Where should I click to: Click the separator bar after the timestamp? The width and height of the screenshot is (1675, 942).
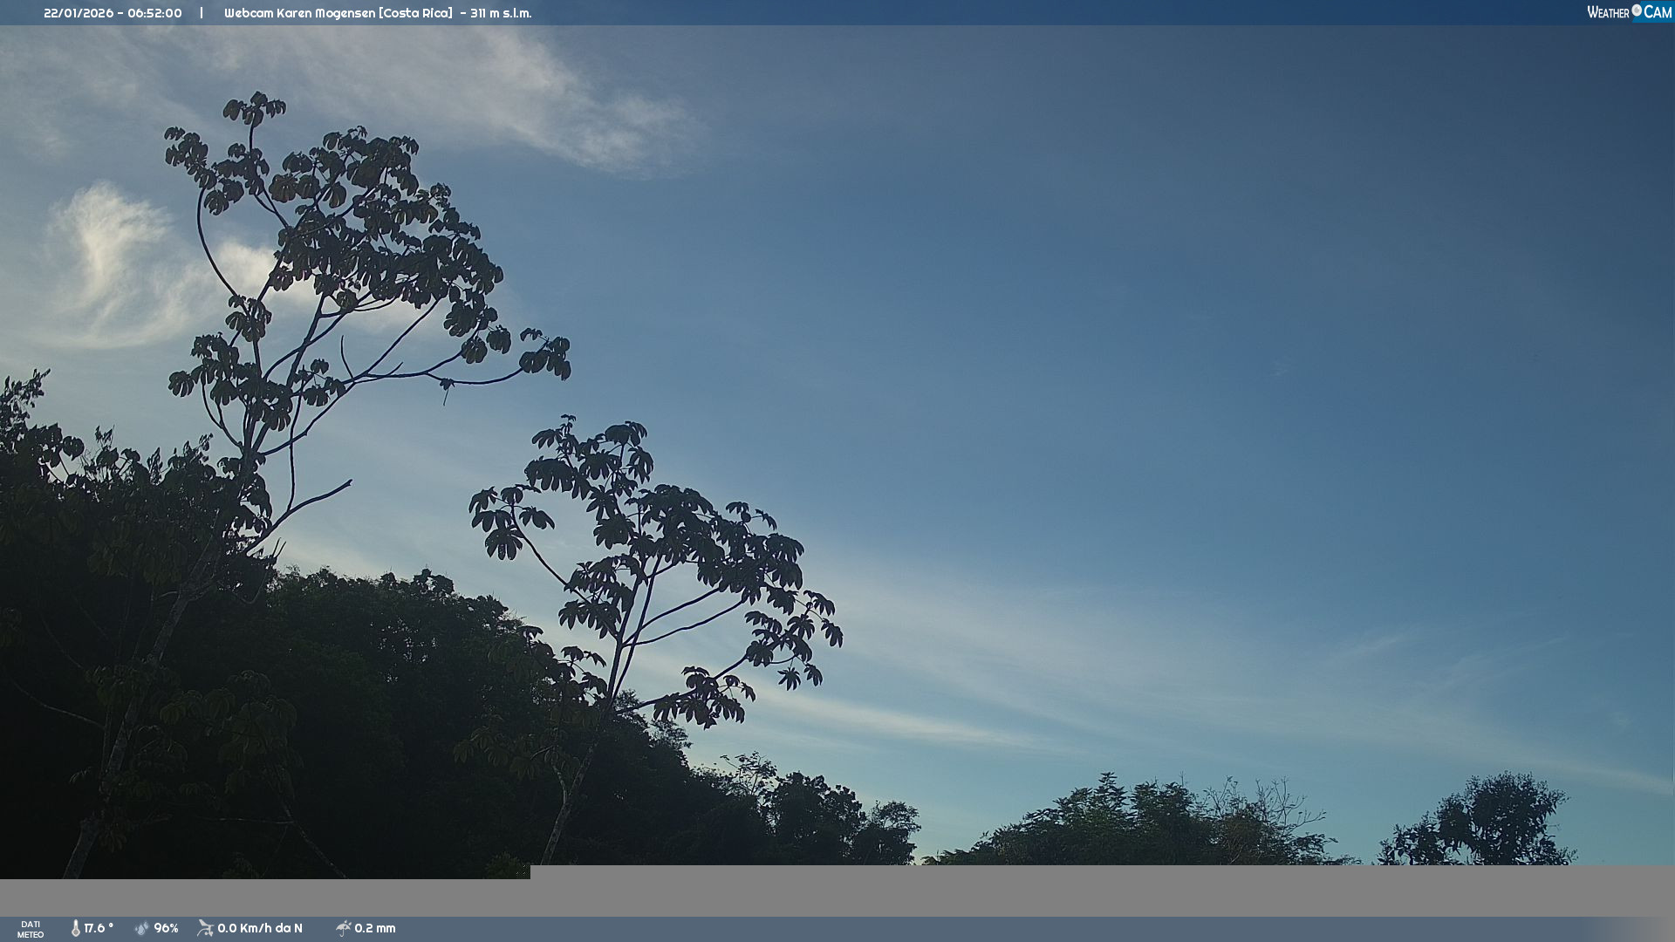[x=202, y=13]
